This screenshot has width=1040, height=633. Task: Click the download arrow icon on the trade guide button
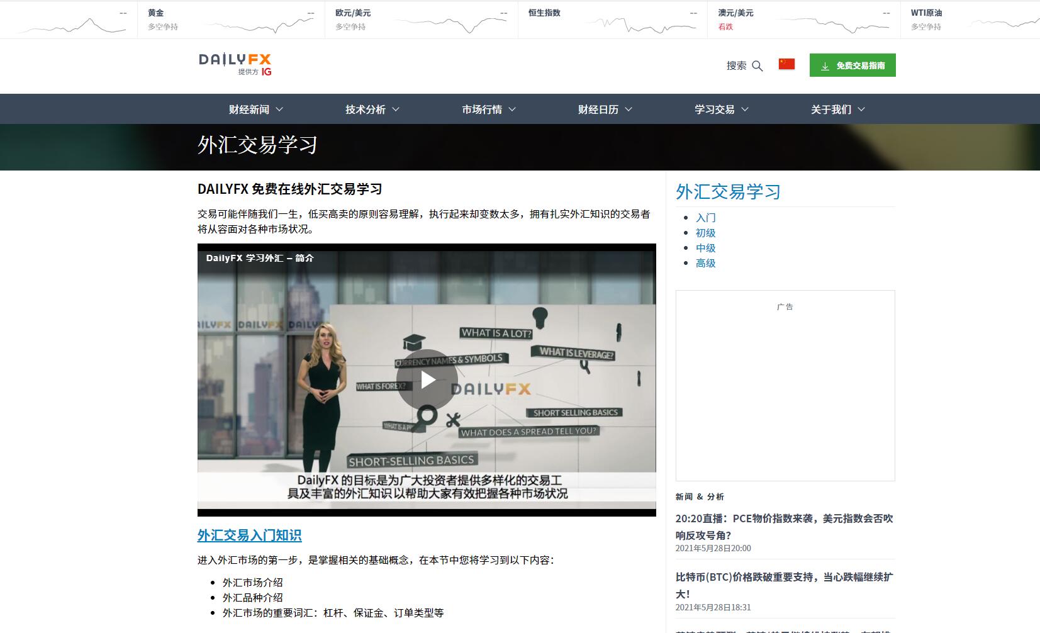824,65
